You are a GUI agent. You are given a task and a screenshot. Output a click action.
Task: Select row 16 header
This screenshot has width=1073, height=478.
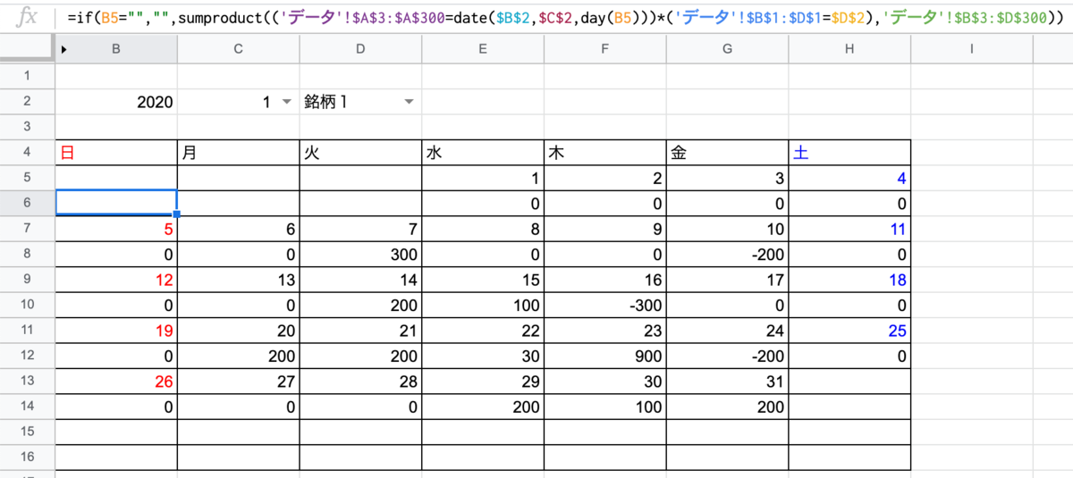click(27, 457)
